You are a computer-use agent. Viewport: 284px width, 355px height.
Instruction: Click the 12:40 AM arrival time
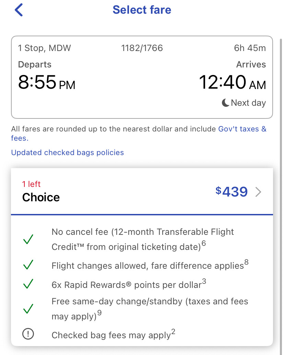232,83
